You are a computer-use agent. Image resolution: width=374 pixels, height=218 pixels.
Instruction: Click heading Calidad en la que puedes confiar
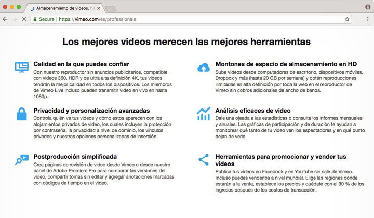point(82,64)
